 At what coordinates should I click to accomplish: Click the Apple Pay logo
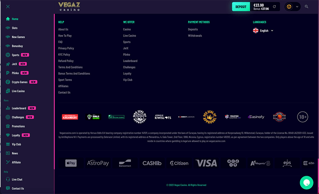71,163
